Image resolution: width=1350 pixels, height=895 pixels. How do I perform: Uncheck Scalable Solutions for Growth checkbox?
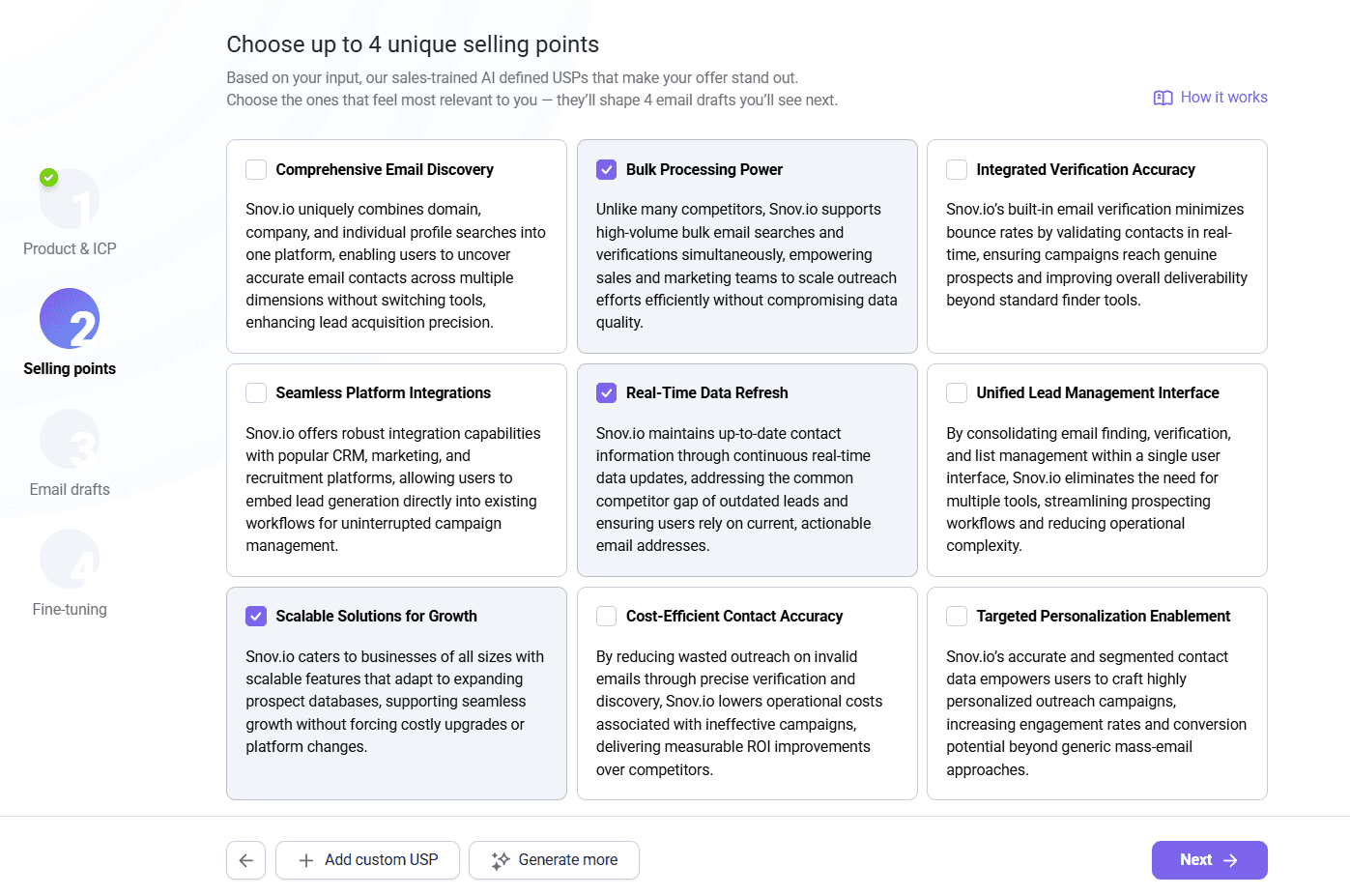tap(256, 617)
